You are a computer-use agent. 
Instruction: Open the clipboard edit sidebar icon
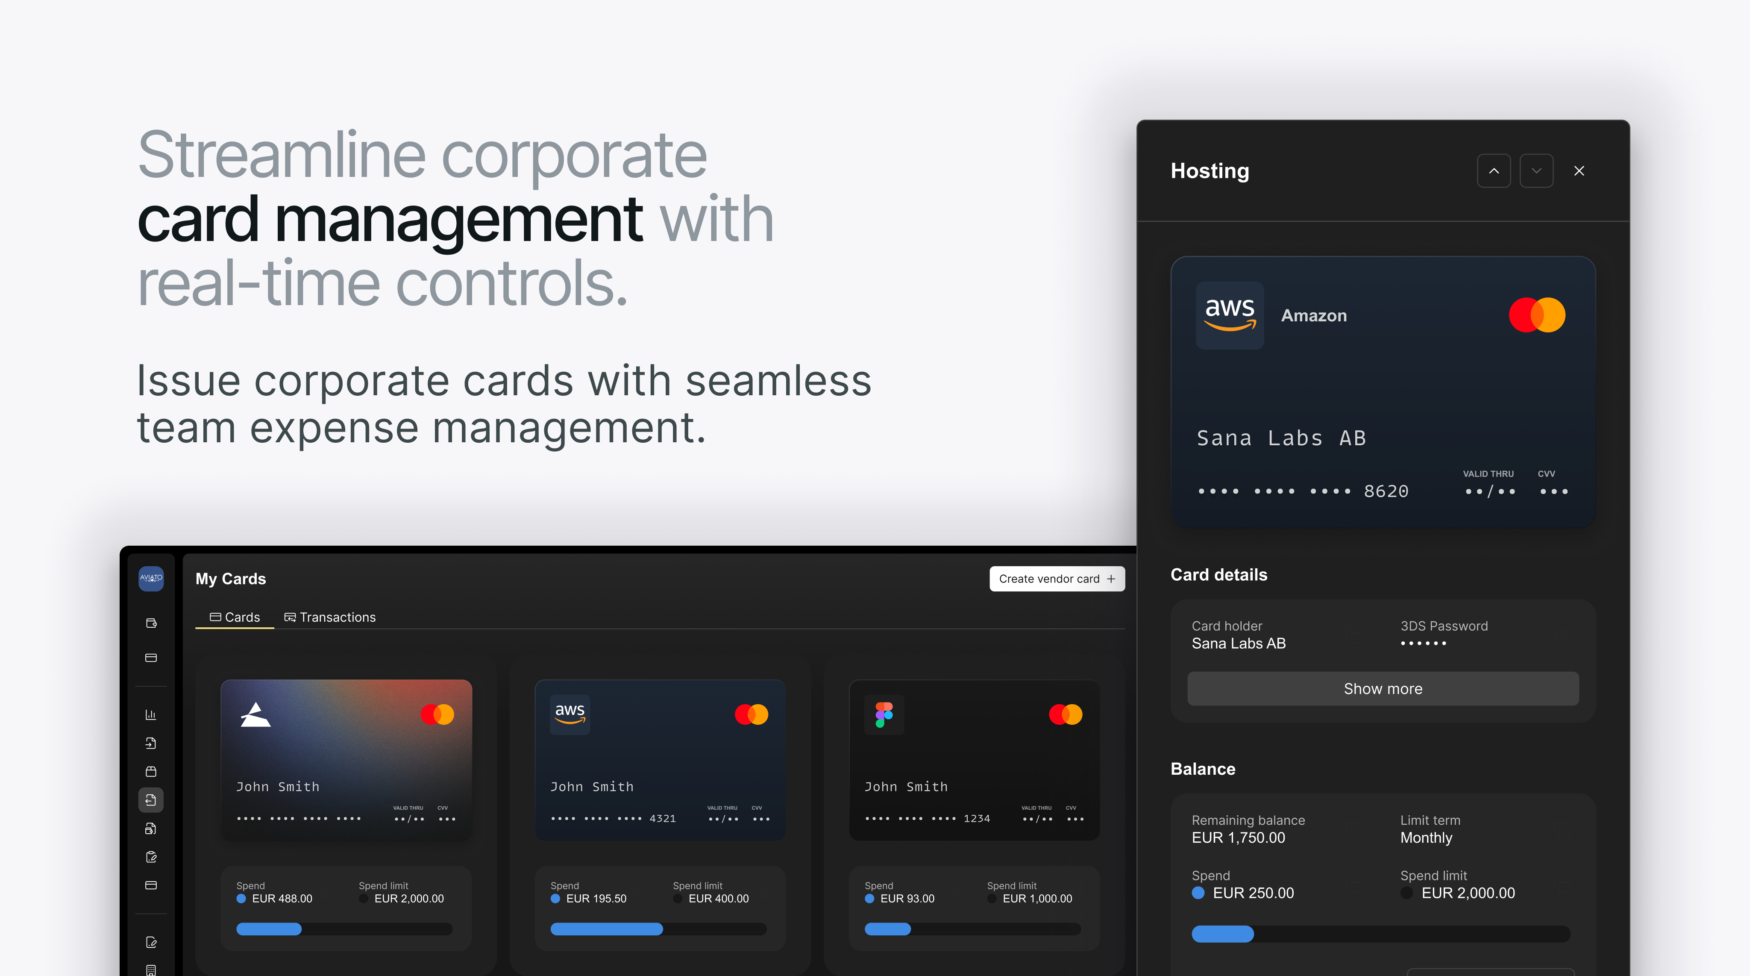[x=151, y=857]
